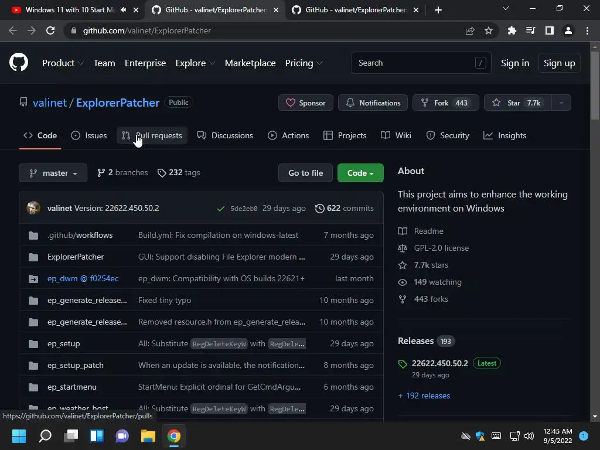Open the Widgets icon on the taskbar

(x=97, y=436)
